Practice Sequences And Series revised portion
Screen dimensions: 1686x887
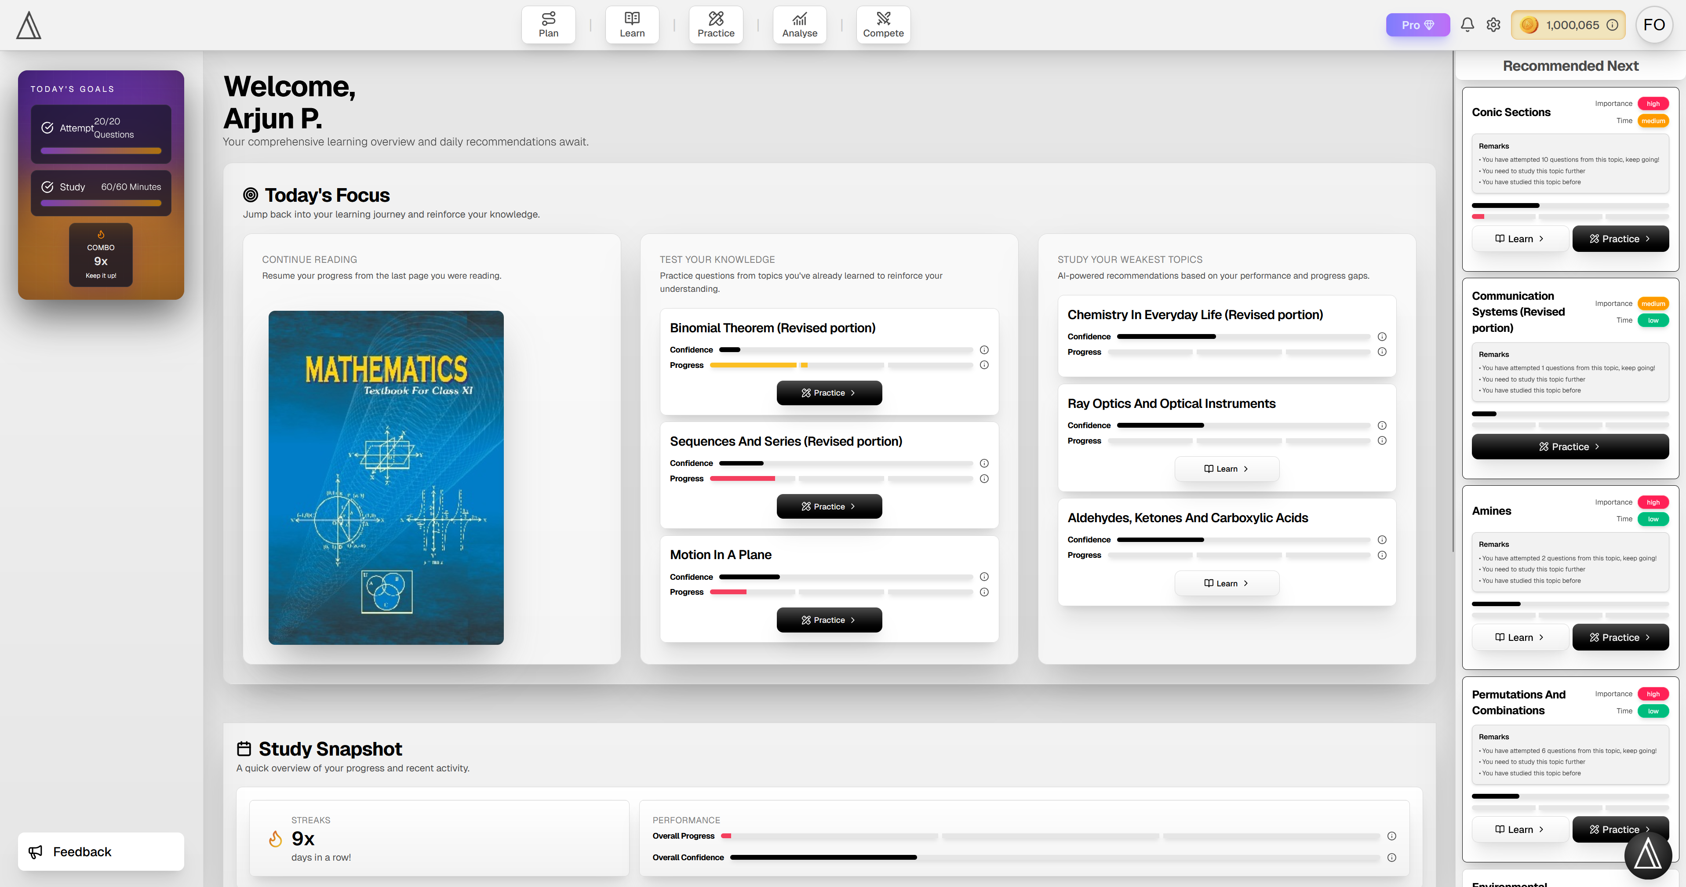(x=829, y=505)
